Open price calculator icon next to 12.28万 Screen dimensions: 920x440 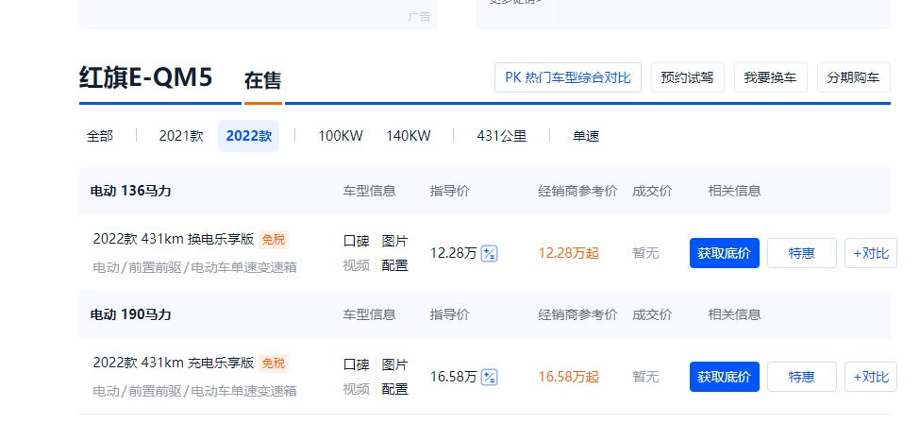pos(490,254)
